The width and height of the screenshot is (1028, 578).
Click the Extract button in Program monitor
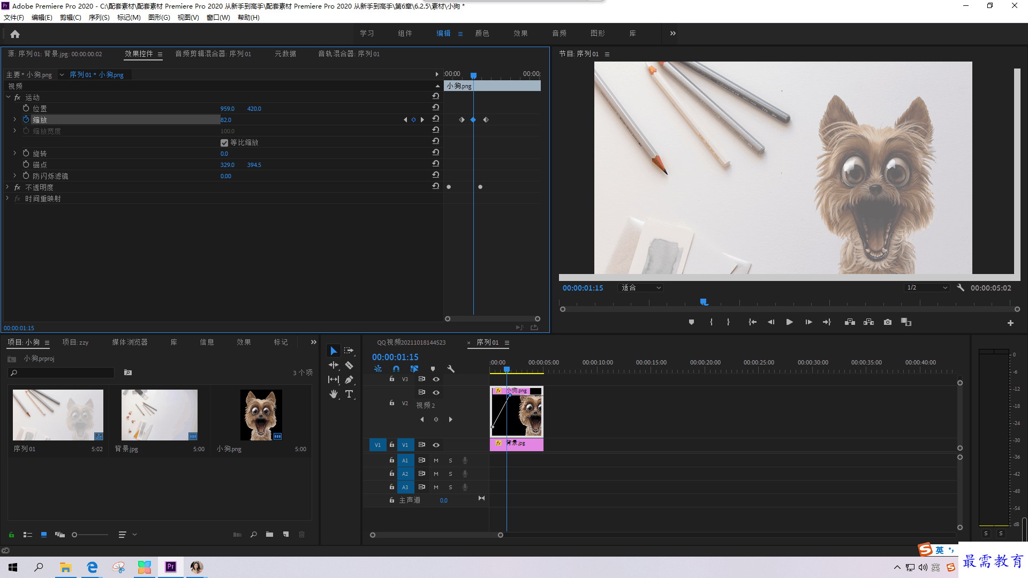[x=868, y=322]
